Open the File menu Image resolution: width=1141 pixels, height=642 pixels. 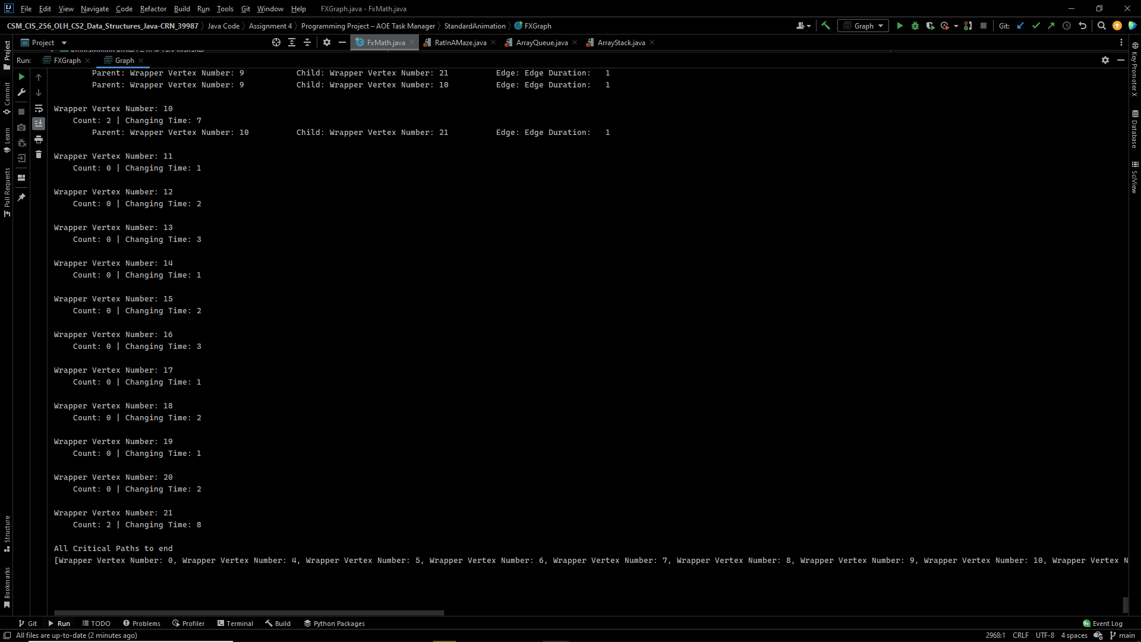tap(26, 8)
